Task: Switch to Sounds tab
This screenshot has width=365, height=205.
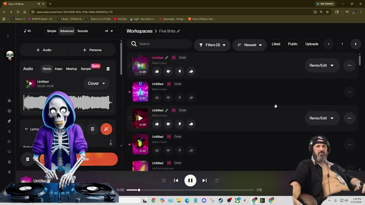Action: pyautogui.click(x=82, y=31)
